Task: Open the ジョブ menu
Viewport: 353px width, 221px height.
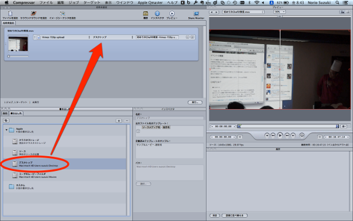Action: tap(74, 2)
